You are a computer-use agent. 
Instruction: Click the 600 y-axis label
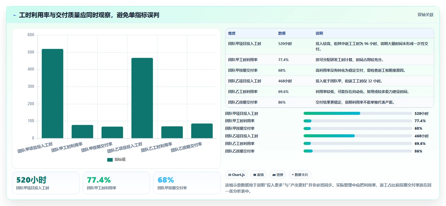(x=31, y=35)
